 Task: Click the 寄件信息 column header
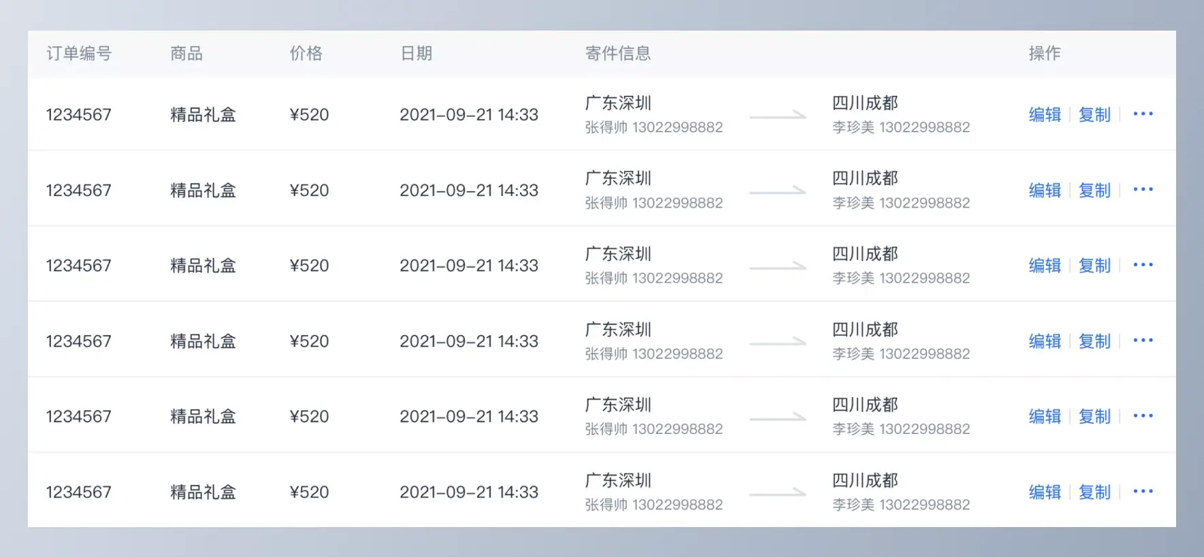point(618,53)
